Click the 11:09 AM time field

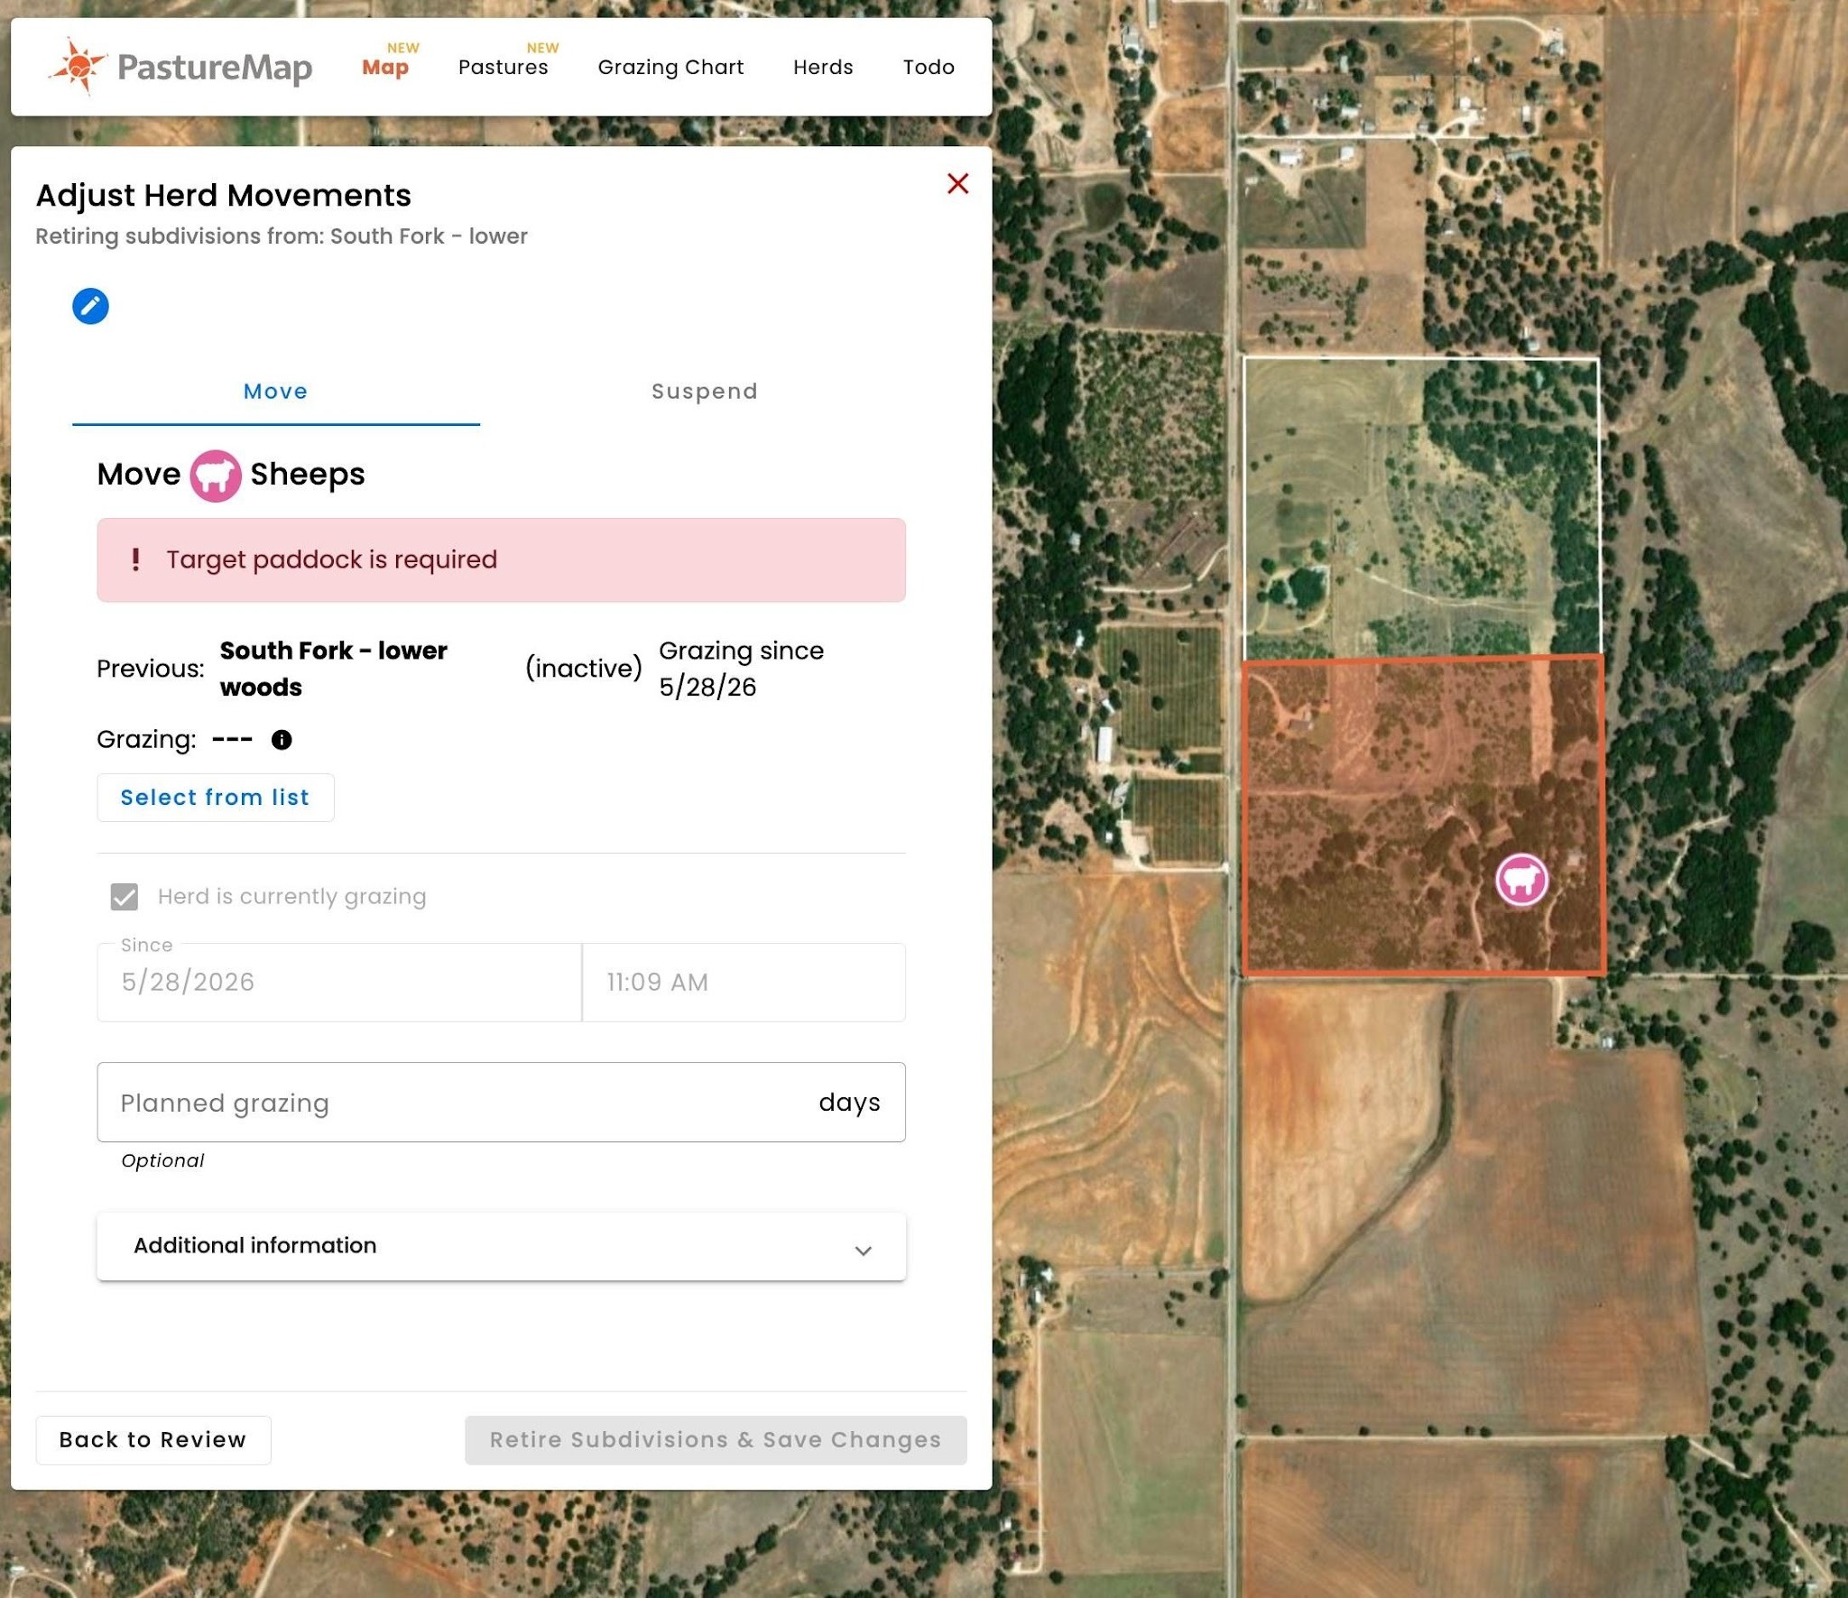(744, 983)
